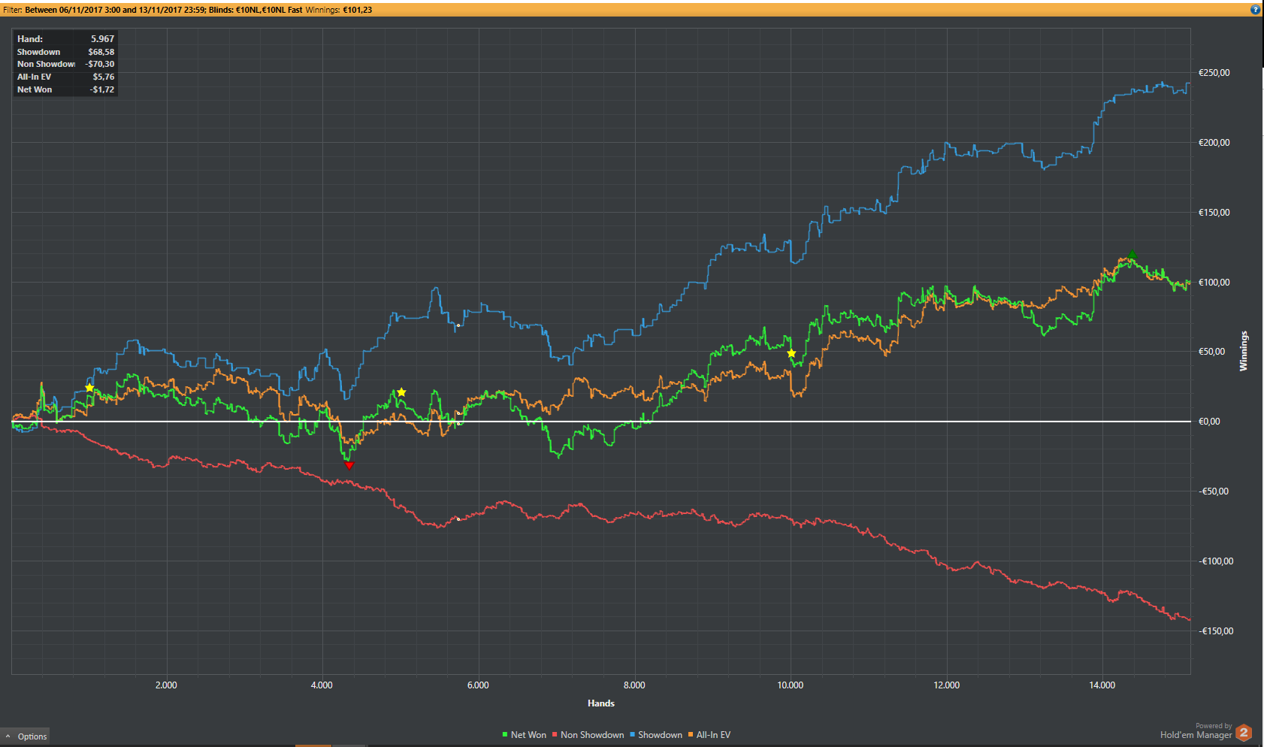Screen dimensions: 1264x747
Task: Click the red Non Showdown legend swatch
Action: tap(555, 735)
